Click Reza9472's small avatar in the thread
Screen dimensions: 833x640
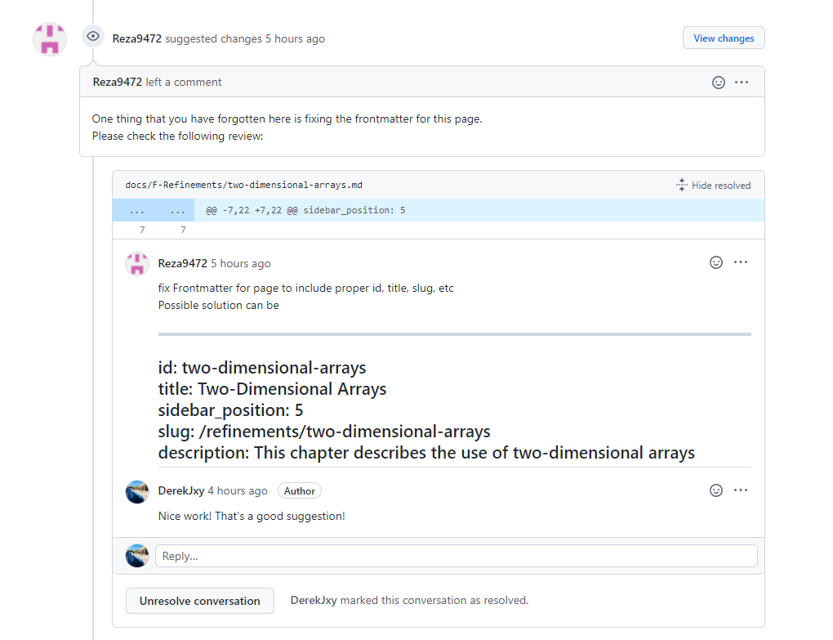coord(136,264)
